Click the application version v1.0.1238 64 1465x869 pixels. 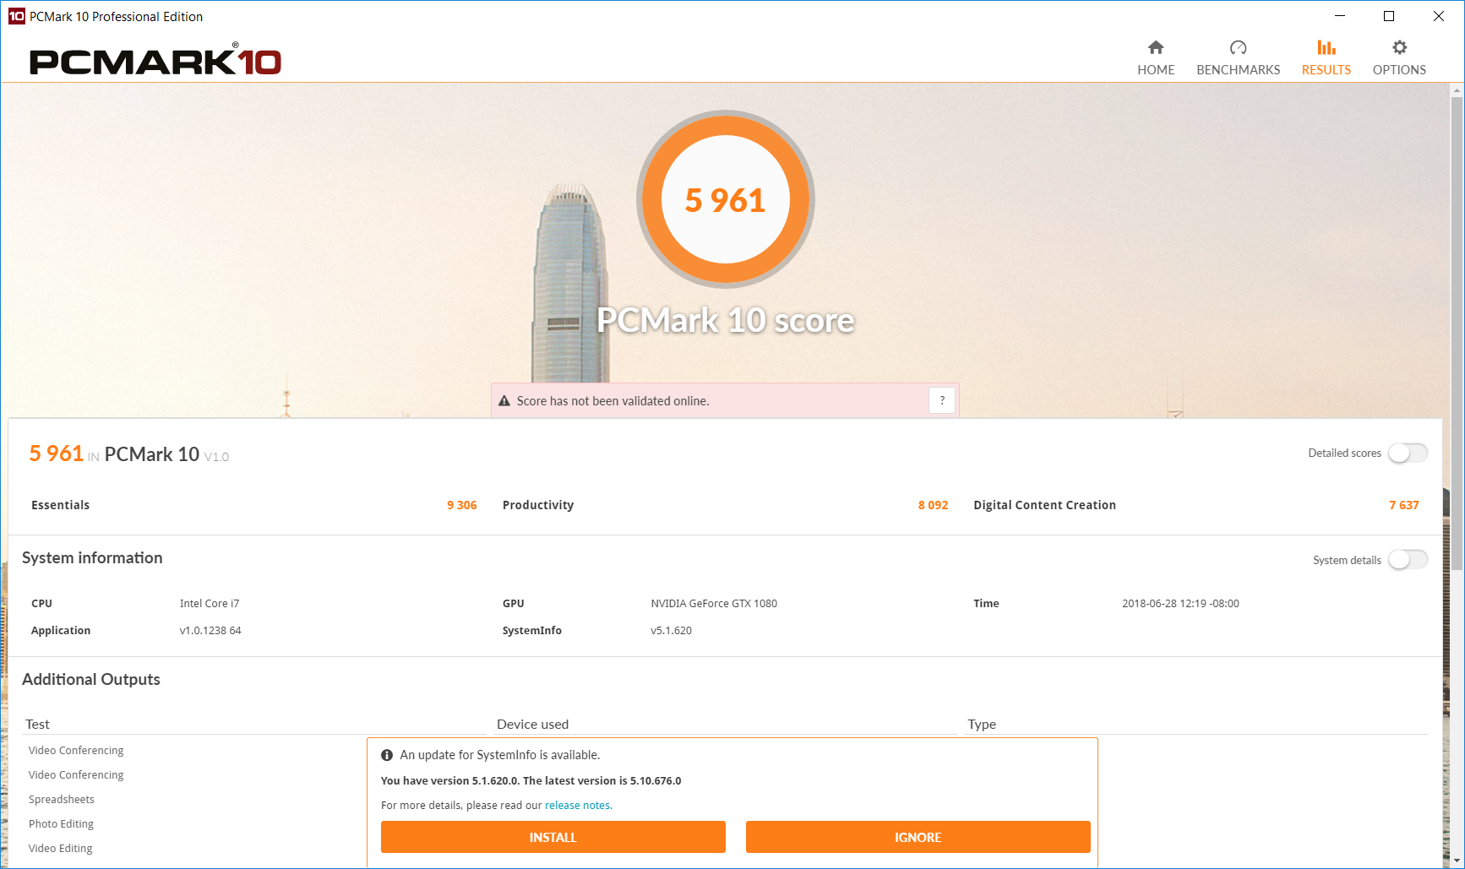click(210, 631)
